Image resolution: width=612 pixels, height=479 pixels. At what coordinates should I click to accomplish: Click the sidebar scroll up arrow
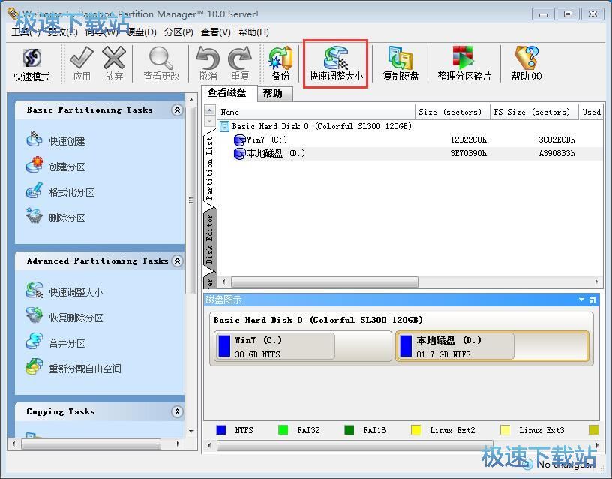pos(191,100)
